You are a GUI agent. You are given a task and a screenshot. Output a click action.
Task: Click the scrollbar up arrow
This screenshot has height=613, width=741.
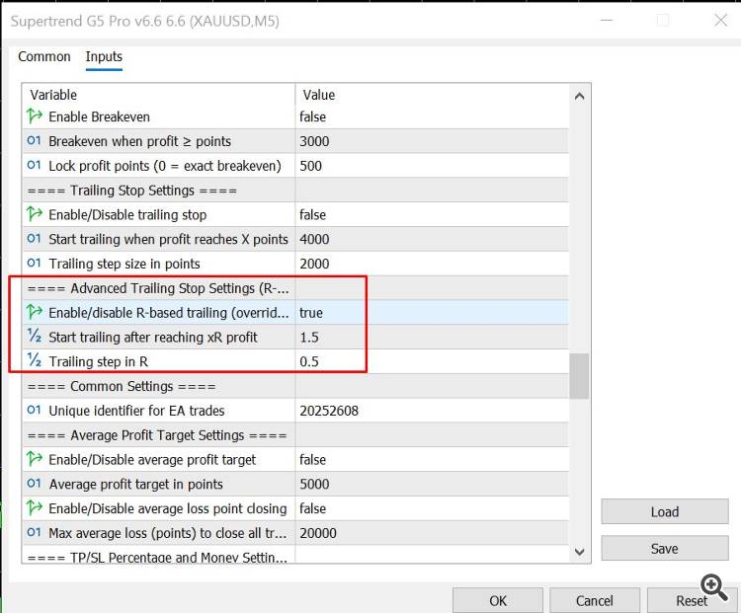click(579, 97)
